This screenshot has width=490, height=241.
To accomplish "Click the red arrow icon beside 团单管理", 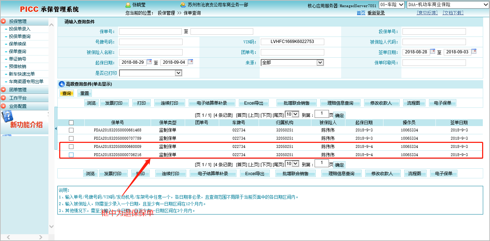I will [3, 90].
